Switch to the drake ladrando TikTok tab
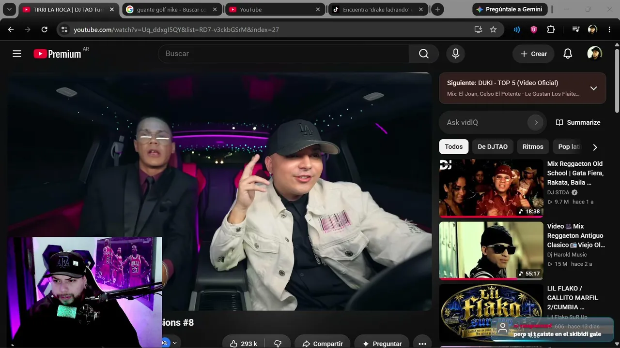 point(378,9)
